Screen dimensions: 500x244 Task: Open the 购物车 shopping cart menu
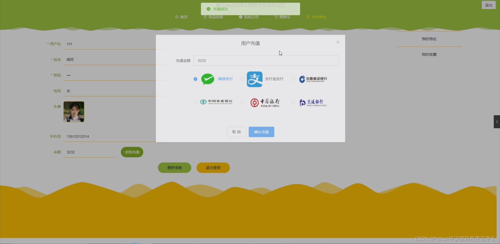(x=282, y=17)
